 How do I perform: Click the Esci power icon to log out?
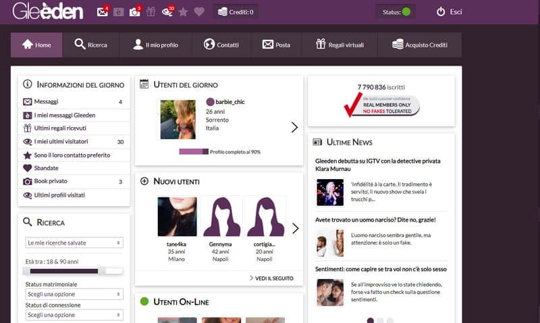click(441, 11)
